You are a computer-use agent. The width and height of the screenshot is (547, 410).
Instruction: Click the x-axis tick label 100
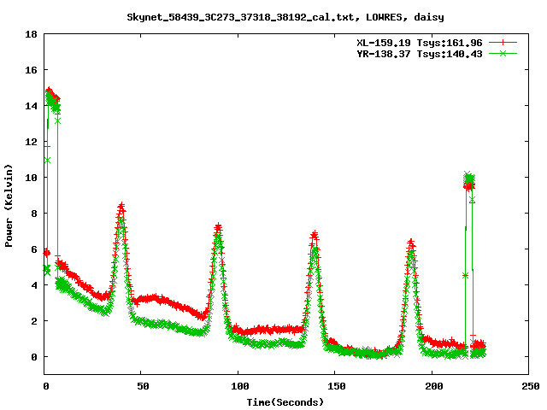[x=240, y=386]
